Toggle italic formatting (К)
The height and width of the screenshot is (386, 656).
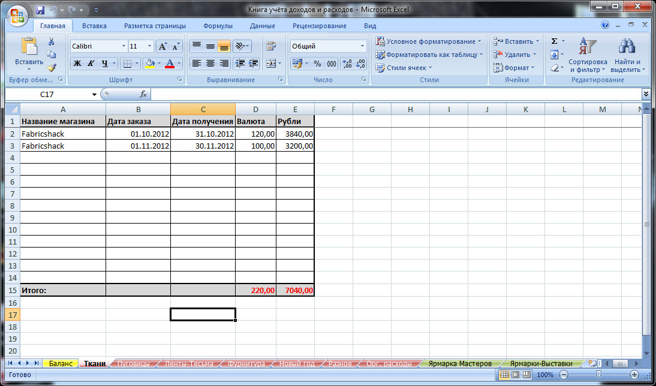pyautogui.click(x=91, y=64)
